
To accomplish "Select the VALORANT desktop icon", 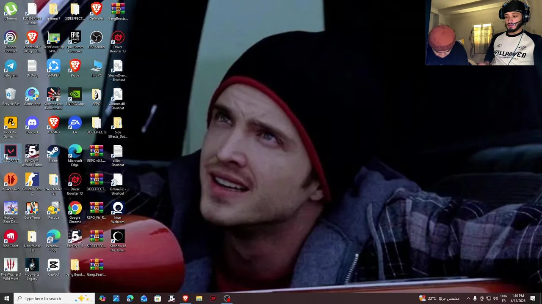I will tap(11, 154).
